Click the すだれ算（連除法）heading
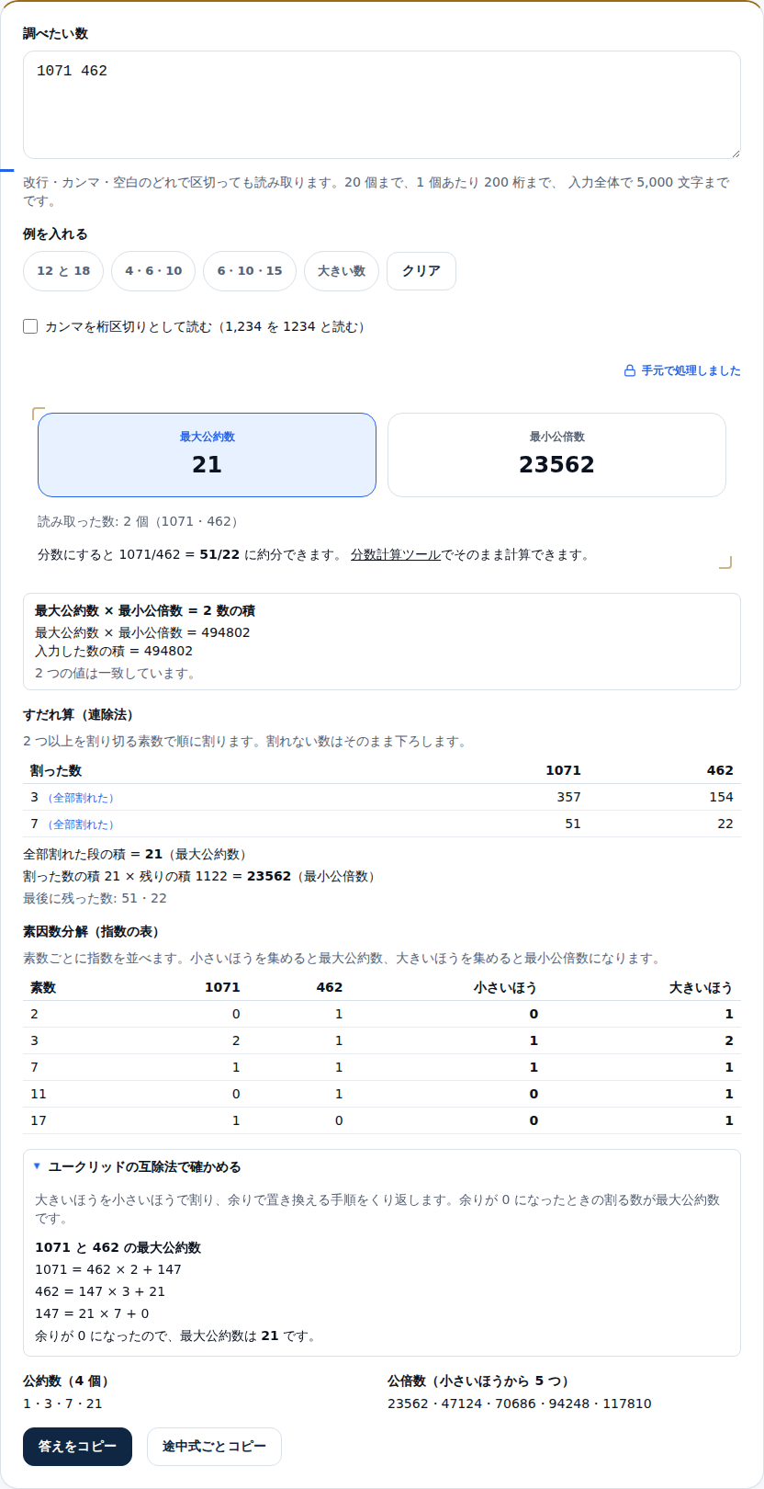The width and height of the screenshot is (764, 1489). tap(80, 715)
